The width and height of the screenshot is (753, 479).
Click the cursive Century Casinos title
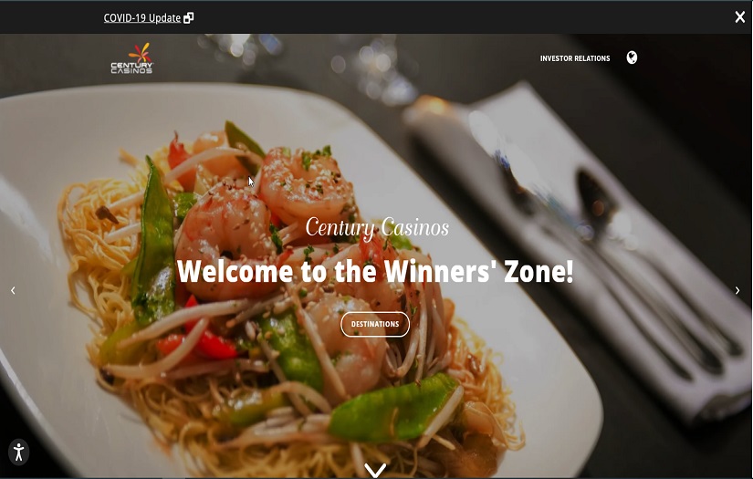(x=377, y=227)
